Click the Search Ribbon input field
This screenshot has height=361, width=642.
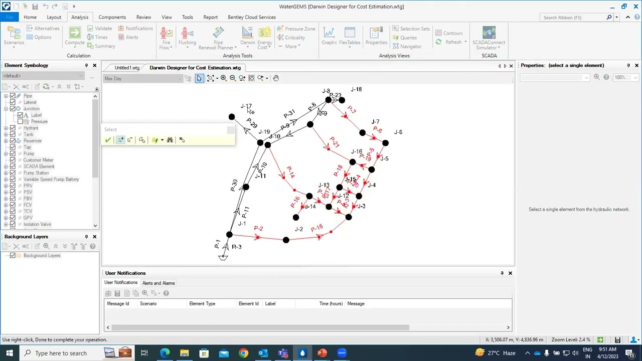tap(574, 18)
